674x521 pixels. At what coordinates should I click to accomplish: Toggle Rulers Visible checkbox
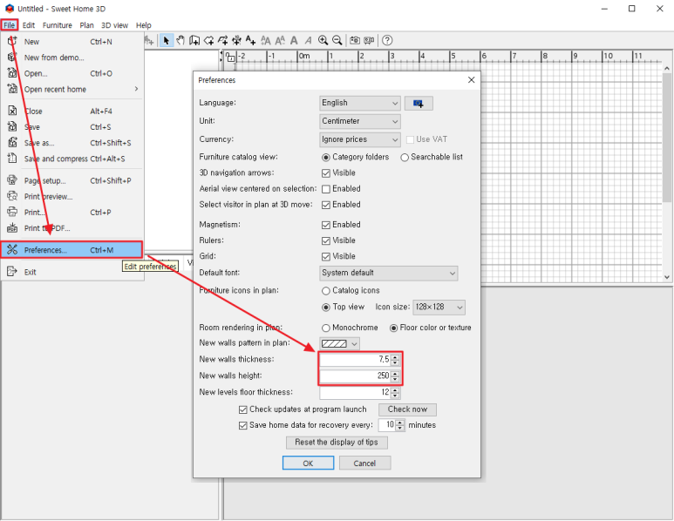pos(326,241)
